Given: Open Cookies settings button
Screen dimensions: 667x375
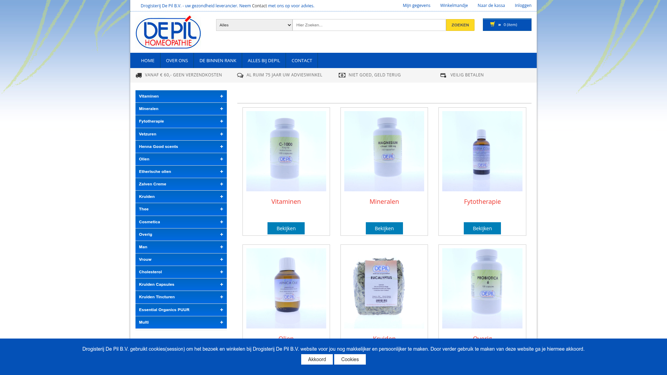Looking at the screenshot, I should point(350,359).
